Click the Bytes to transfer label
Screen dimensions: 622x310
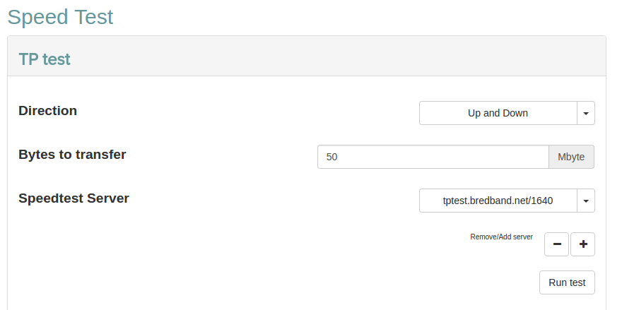[x=72, y=154]
